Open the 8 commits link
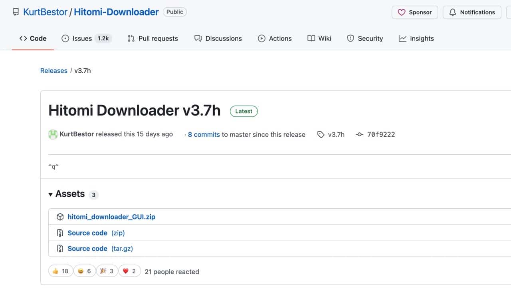This screenshot has width=511, height=303. point(204,134)
